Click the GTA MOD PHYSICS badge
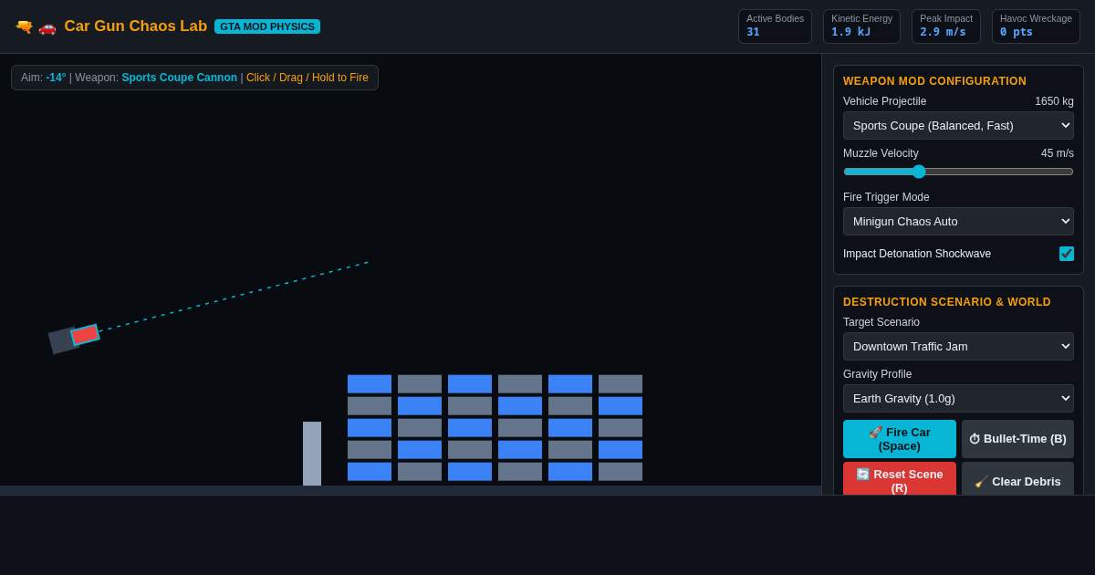 tap(267, 26)
